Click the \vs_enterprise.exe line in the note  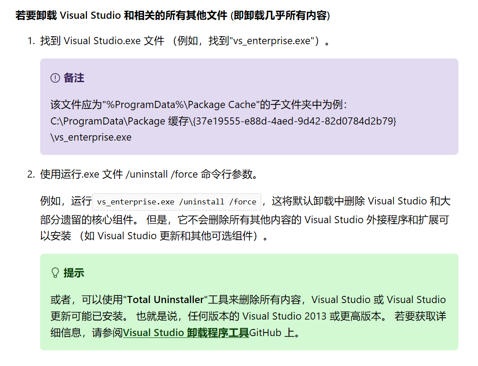(x=91, y=137)
